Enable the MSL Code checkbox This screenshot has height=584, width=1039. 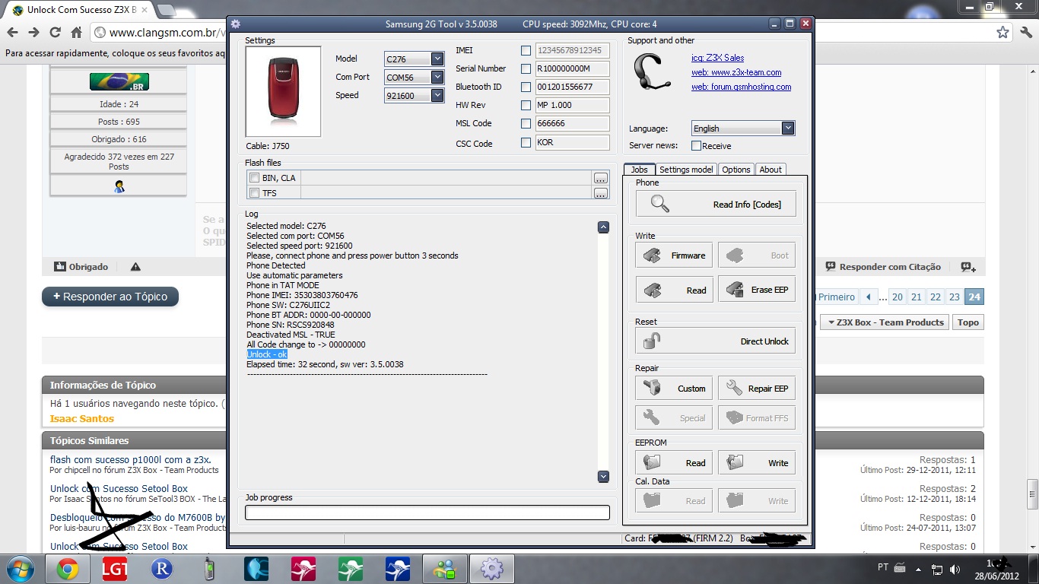pyautogui.click(x=526, y=123)
